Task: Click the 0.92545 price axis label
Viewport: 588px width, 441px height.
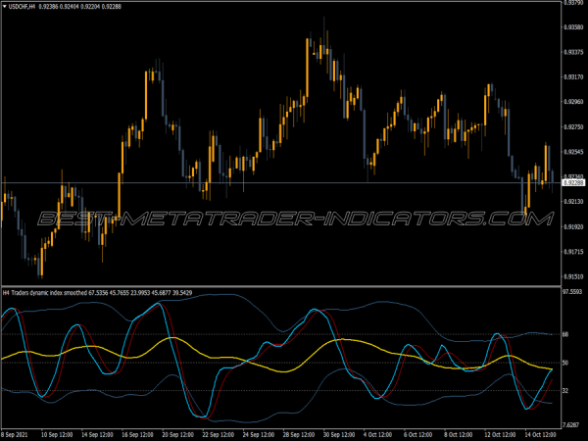Action: tap(573, 152)
